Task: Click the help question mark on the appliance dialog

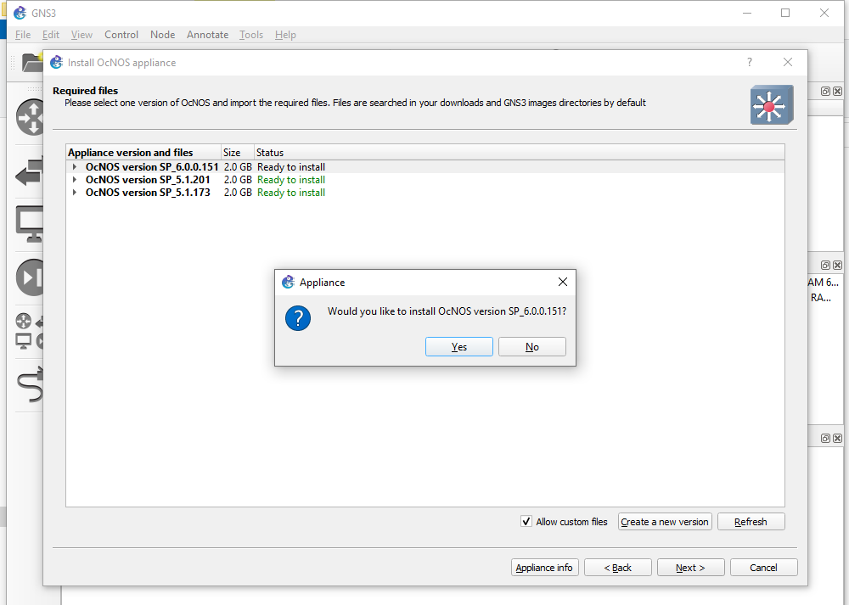Action: 749,62
